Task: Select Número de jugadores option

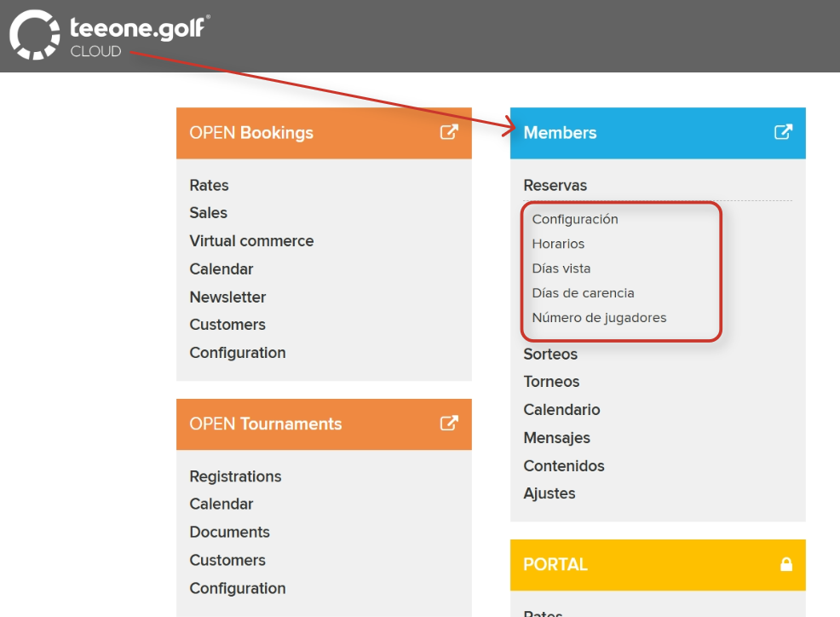Action: point(599,318)
